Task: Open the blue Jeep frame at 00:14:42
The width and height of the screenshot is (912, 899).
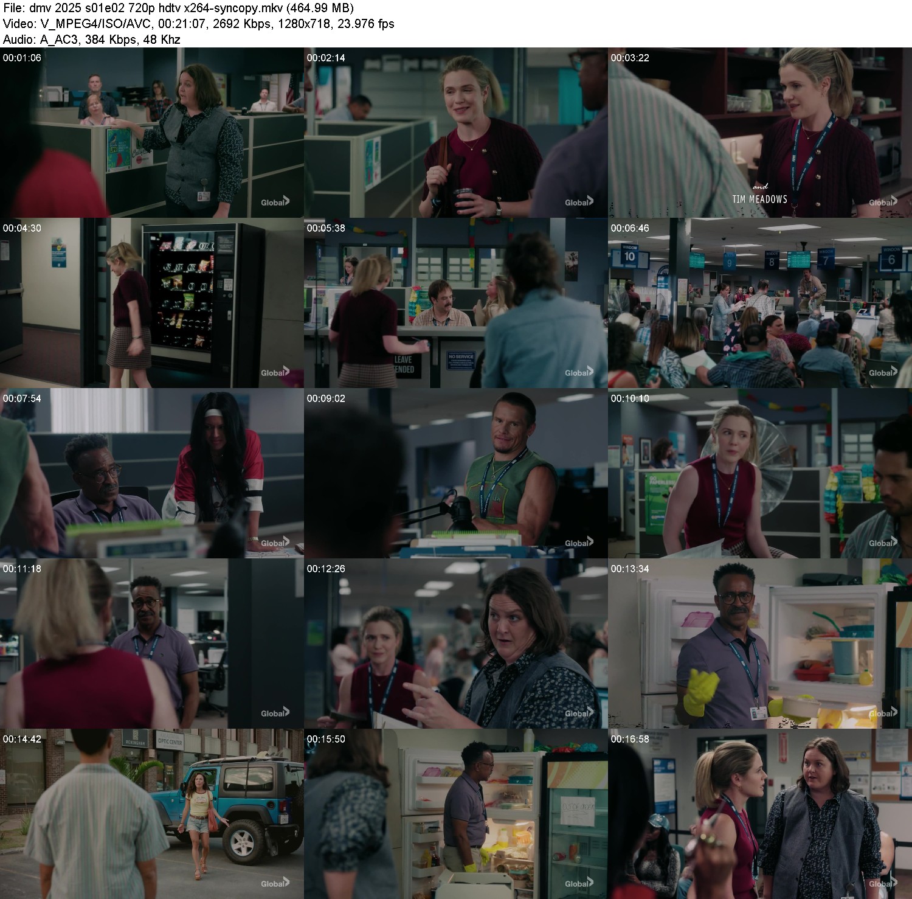Action: 152,814
